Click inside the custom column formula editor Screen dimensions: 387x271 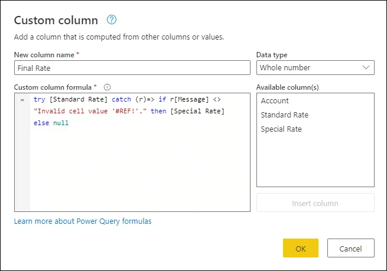(132, 152)
